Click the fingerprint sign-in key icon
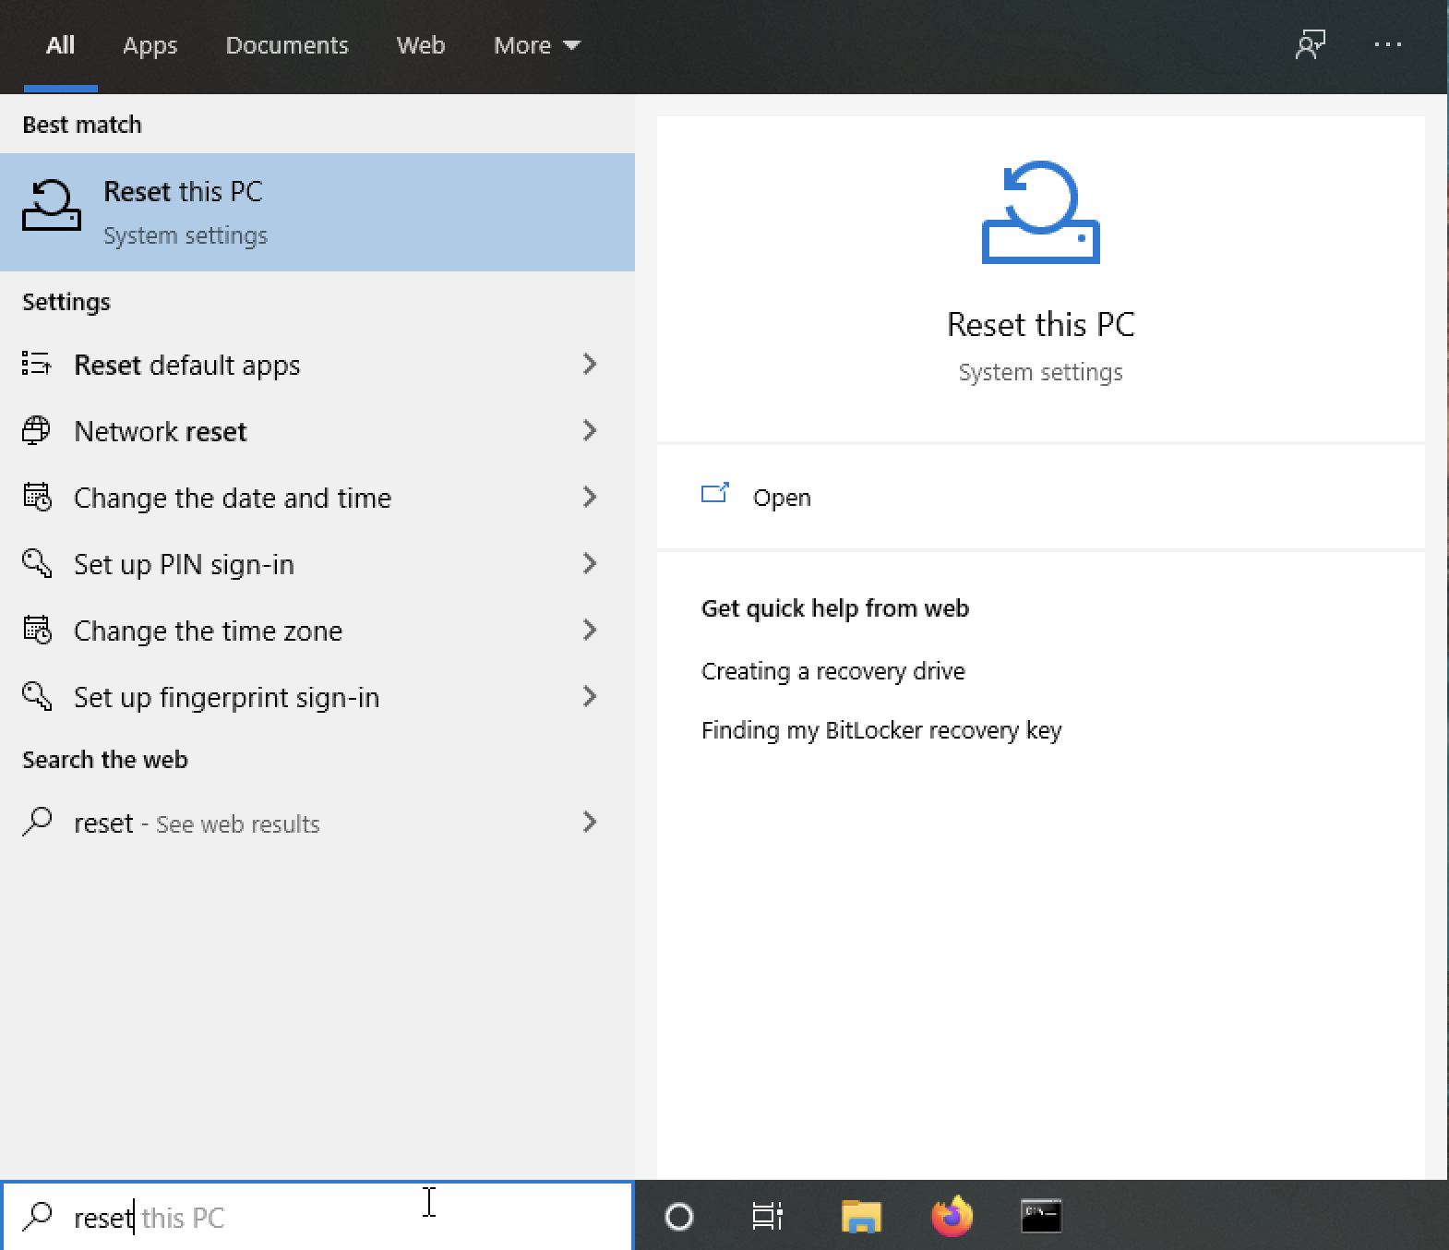This screenshot has height=1250, width=1449. tap(37, 696)
